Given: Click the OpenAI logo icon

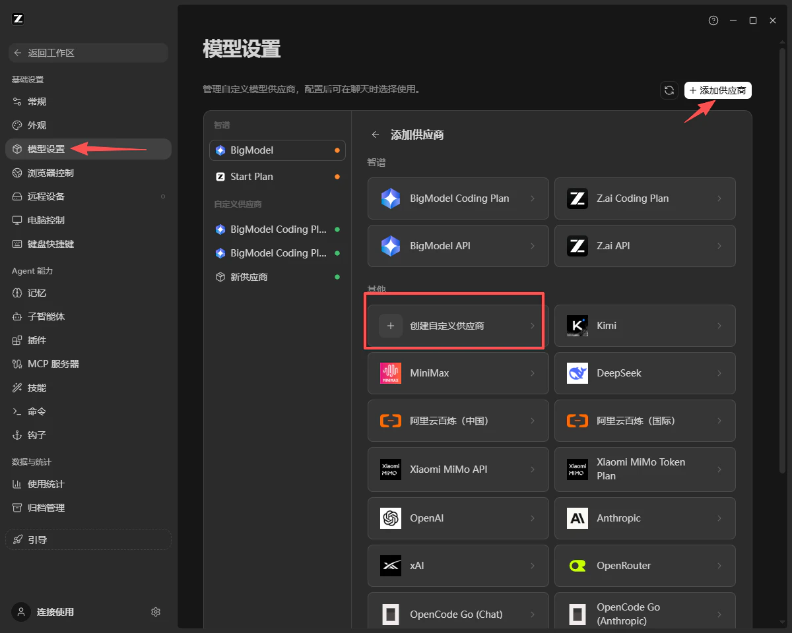Looking at the screenshot, I should click(x=391, y=518).
